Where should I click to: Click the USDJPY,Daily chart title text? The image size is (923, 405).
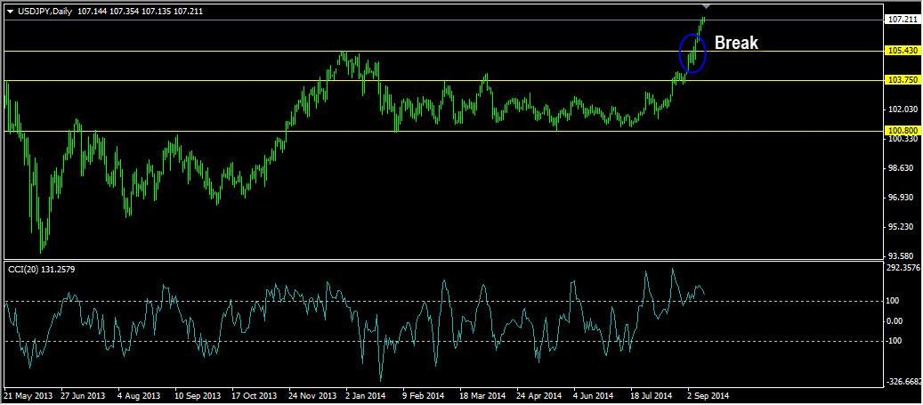[x=46, y=11]
